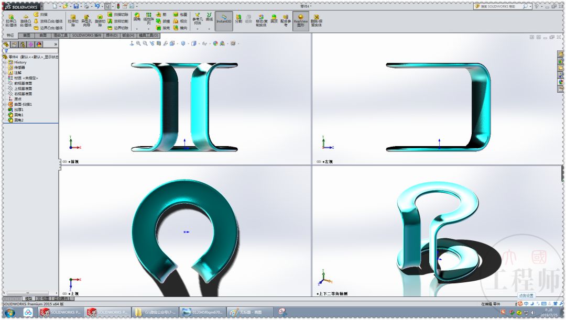Expand the 曲面-扫描1 feature node
This screenshot has width=566, height=320.
[4, 104]
